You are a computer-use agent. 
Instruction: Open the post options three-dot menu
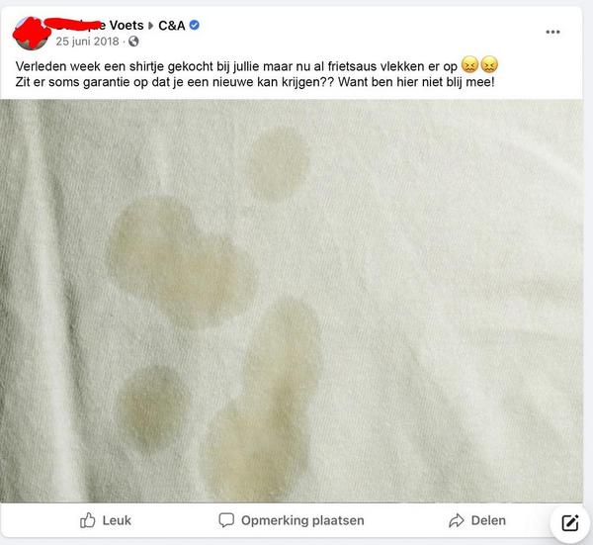[552, 33]
